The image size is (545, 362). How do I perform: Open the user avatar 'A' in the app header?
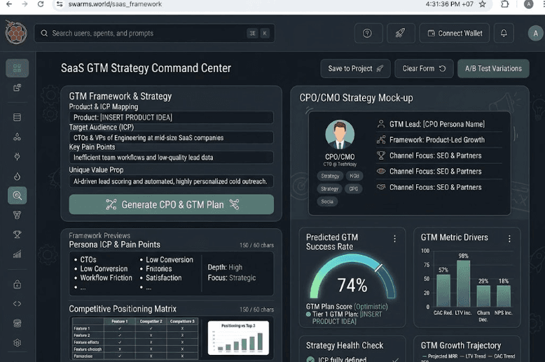click(x=535, y=34)
